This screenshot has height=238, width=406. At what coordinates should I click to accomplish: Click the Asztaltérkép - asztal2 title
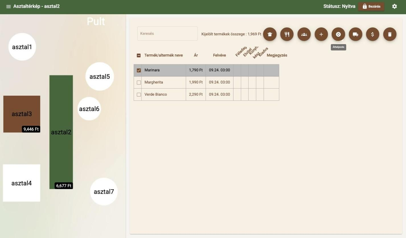(36, 6)
